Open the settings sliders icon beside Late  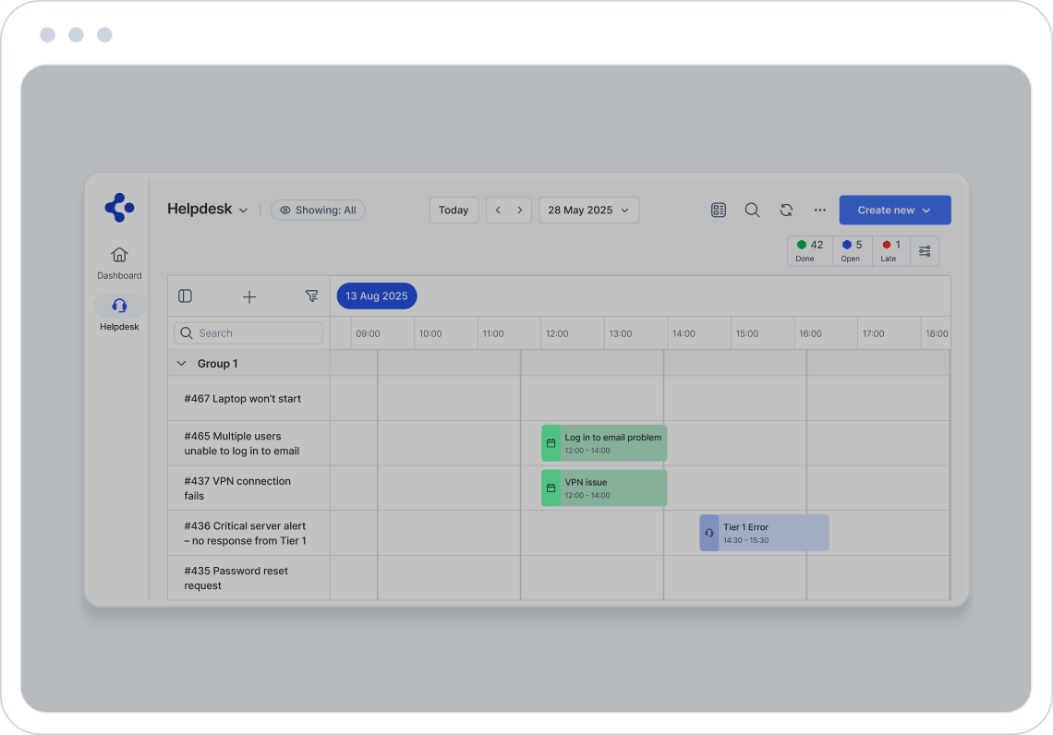pyautogui.click(x=925, y=251)
